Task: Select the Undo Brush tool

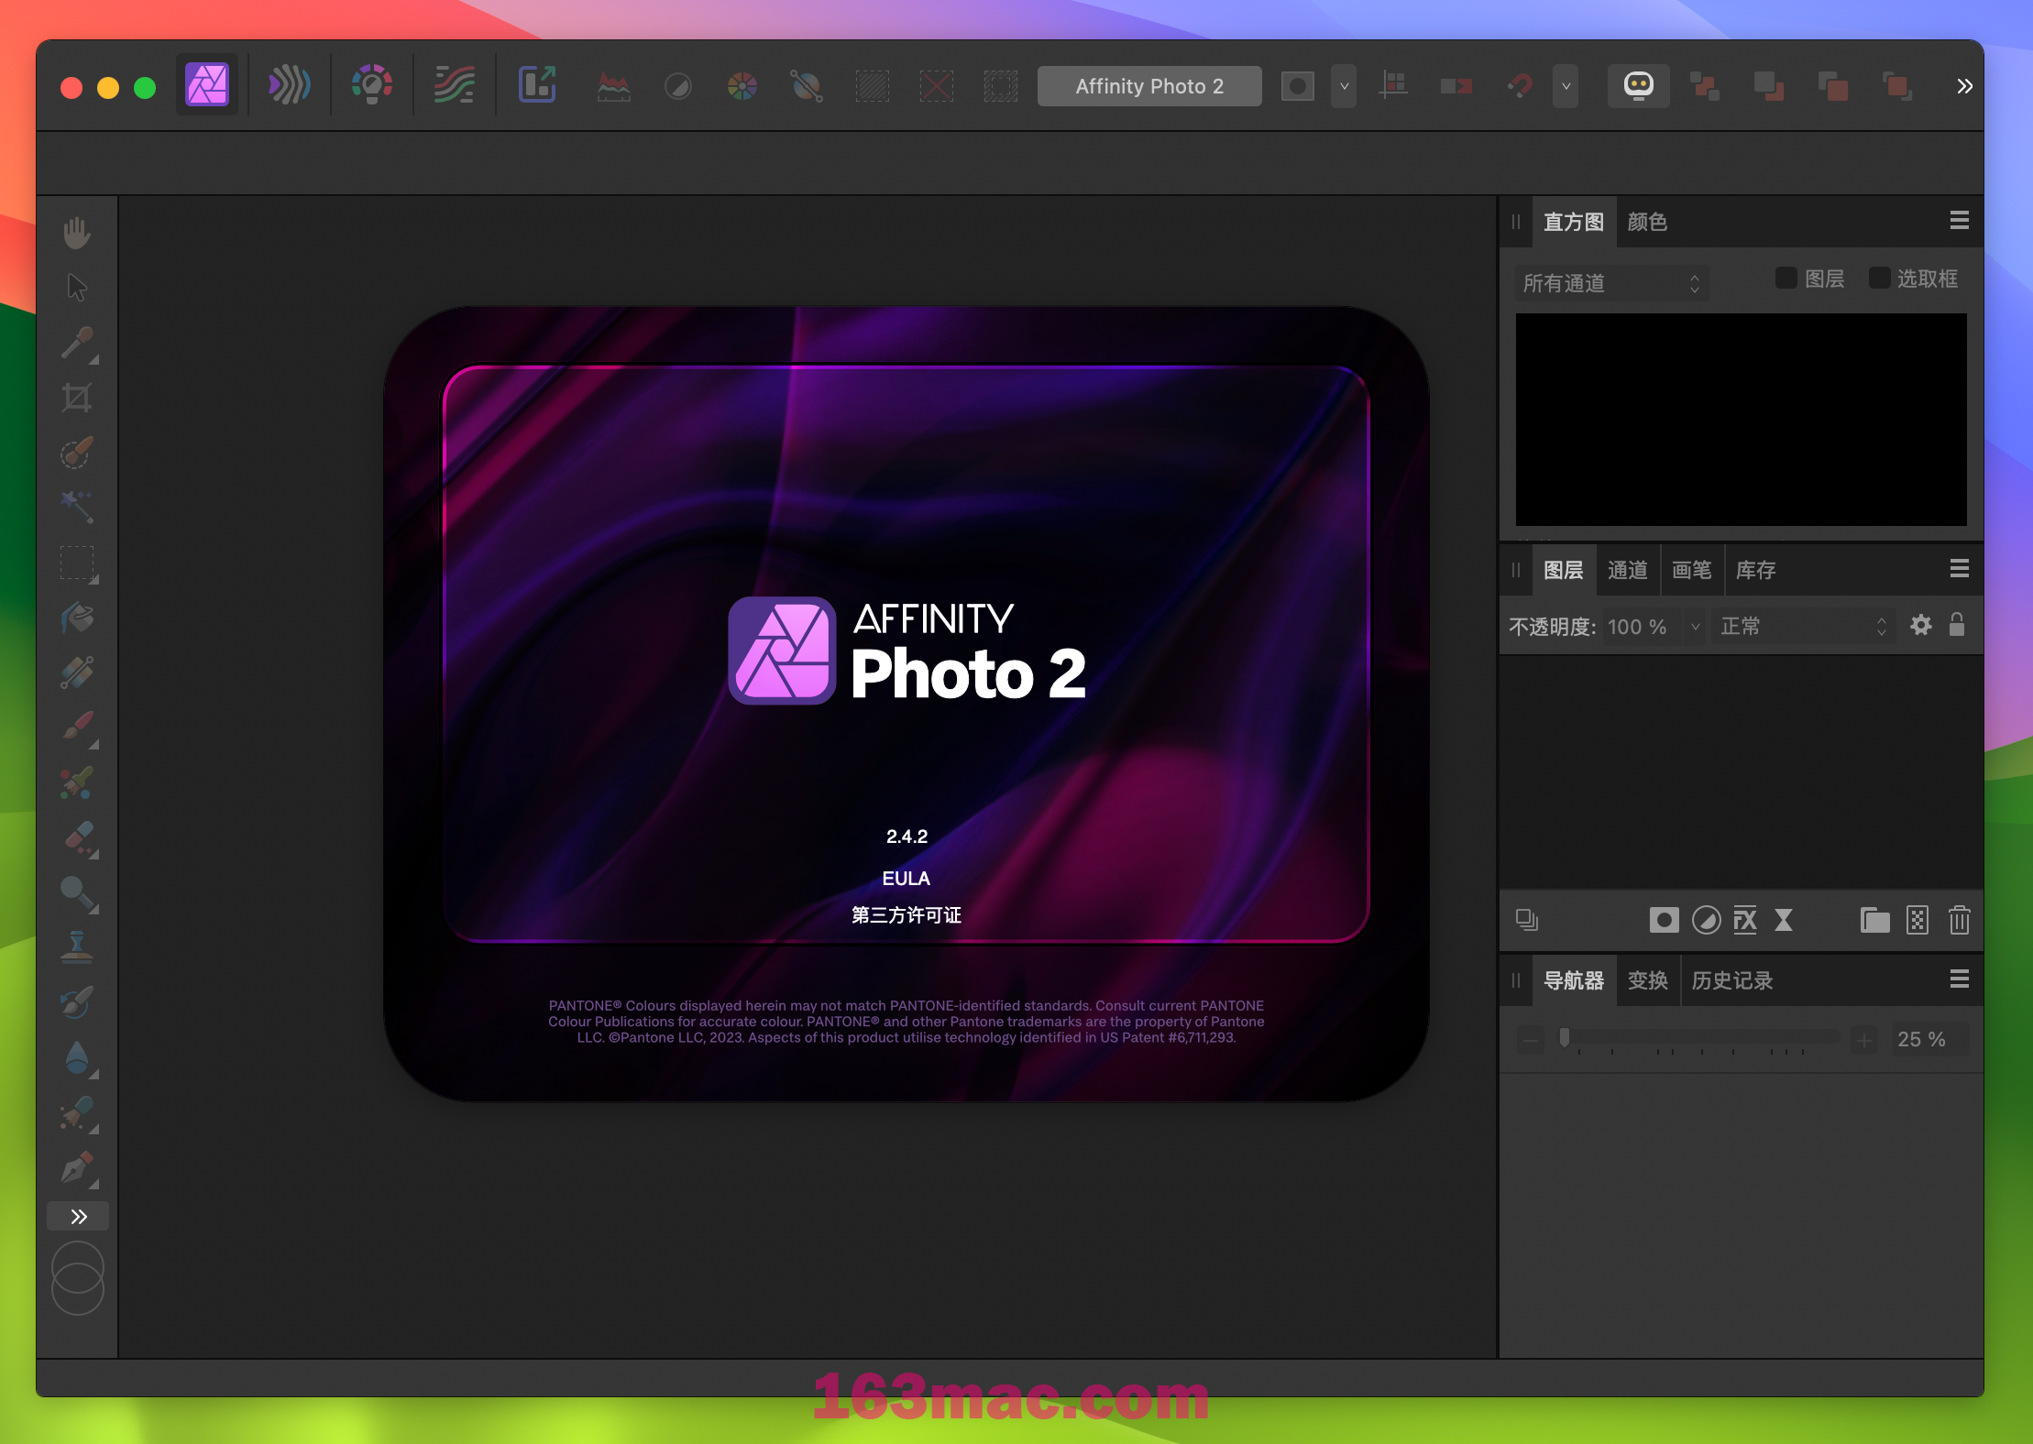Action: (x=77, y=1002)
